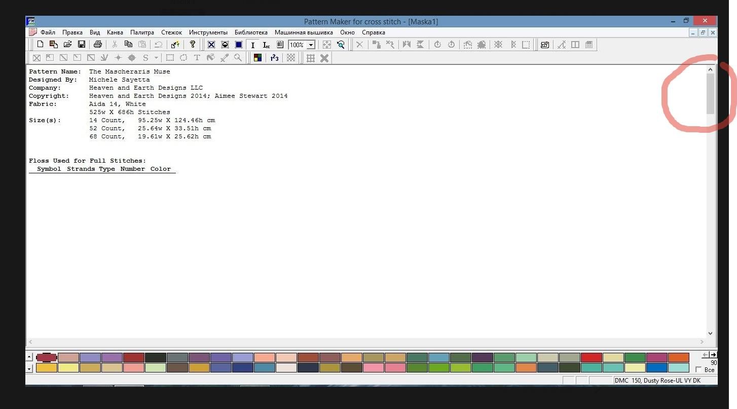
Task: Toggle the solid blue square view mode
Action: pyautogui.click(x=239, y=45)
